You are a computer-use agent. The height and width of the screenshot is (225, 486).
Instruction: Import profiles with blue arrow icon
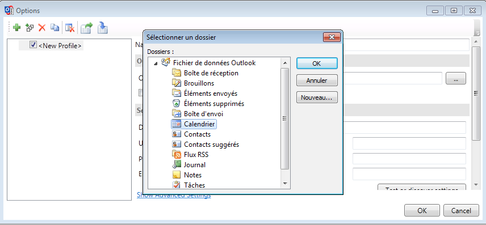click(102, 28)
